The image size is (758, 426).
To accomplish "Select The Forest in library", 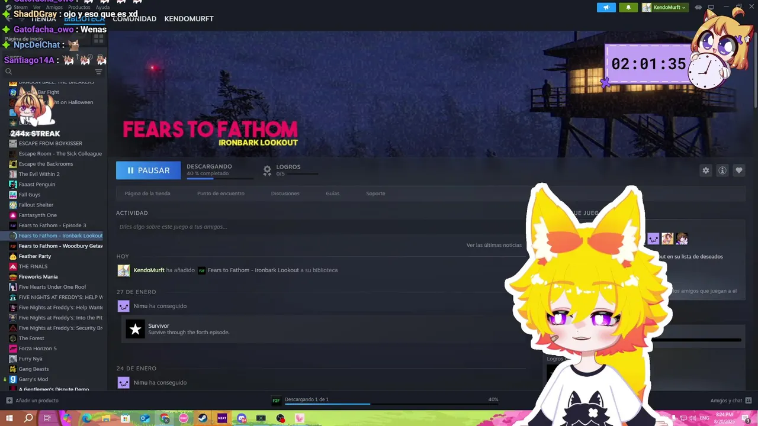I will coord(31,338).
